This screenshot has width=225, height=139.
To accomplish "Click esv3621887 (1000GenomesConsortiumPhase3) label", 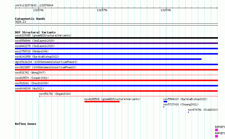I will tap(46, 67).
